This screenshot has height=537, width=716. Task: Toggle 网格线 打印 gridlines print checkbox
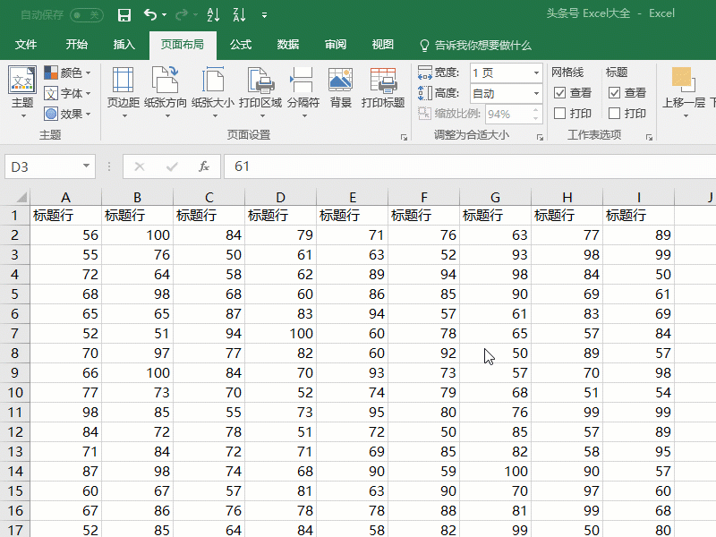point(560,114)
